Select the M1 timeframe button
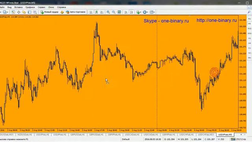Viewport: 252px width, 142px height. 249,19
